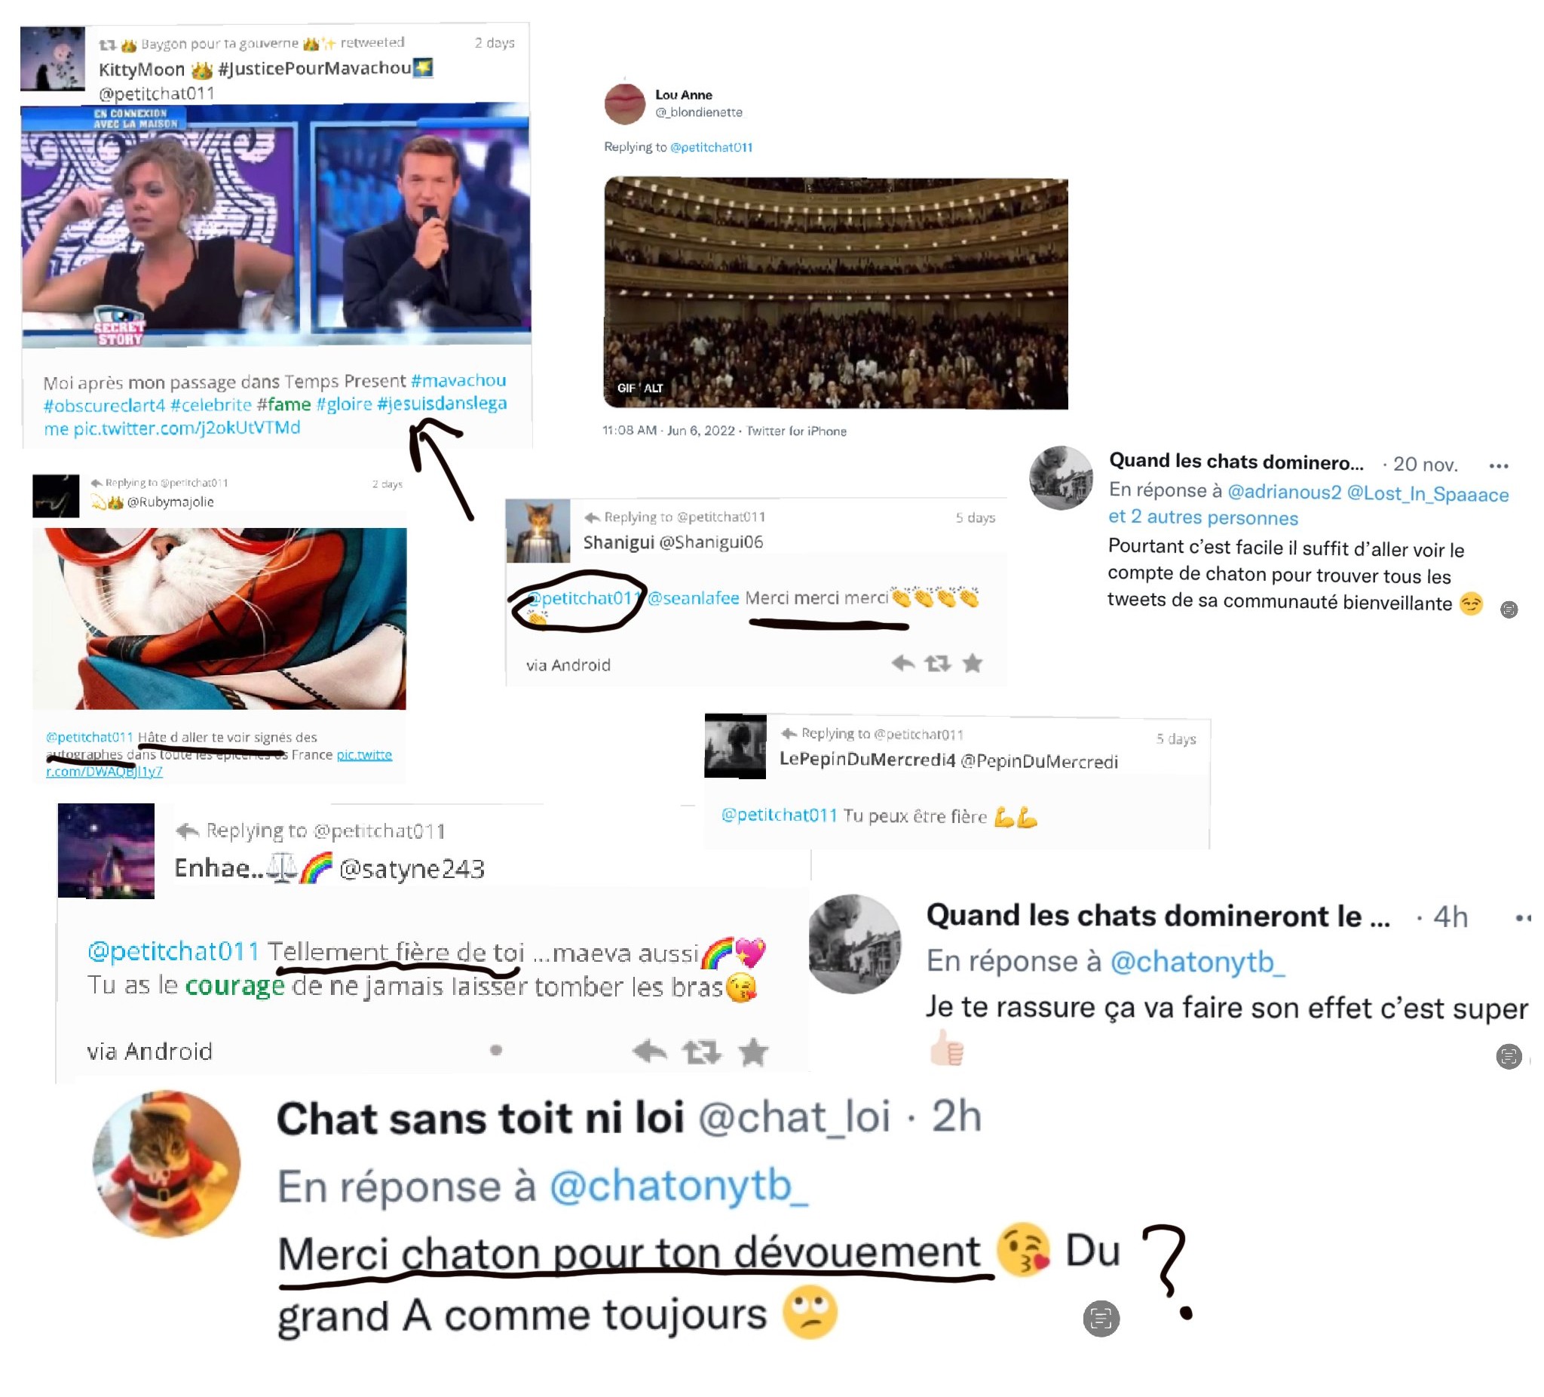
Task: Open the Secret Story image in KittyMoon's tweet
Action: tap(277, 226)
